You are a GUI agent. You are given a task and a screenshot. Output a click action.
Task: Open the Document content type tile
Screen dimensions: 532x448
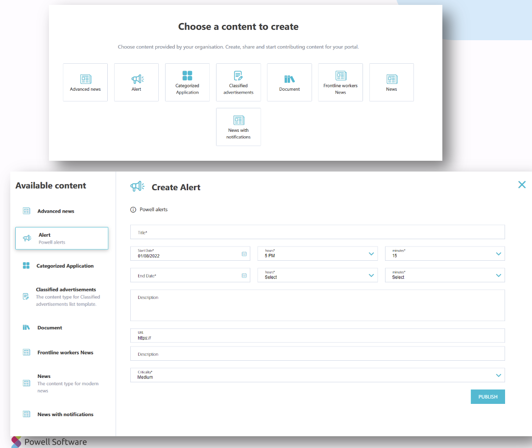coord(289,82)
